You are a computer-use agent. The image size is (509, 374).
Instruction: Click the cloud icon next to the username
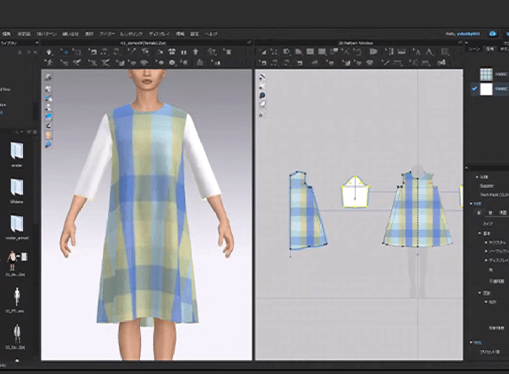492,34
